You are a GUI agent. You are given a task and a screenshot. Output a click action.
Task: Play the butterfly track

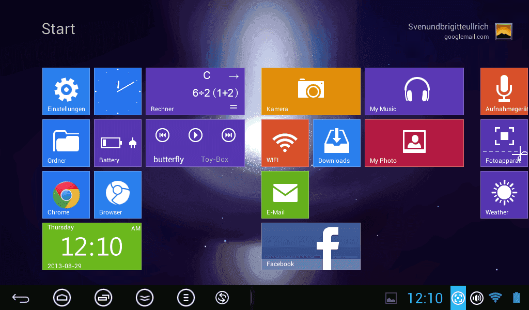[x=195, y=135]
